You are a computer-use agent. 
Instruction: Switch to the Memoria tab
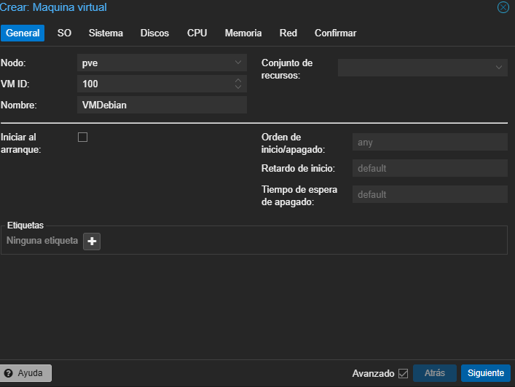coord(243,33)
